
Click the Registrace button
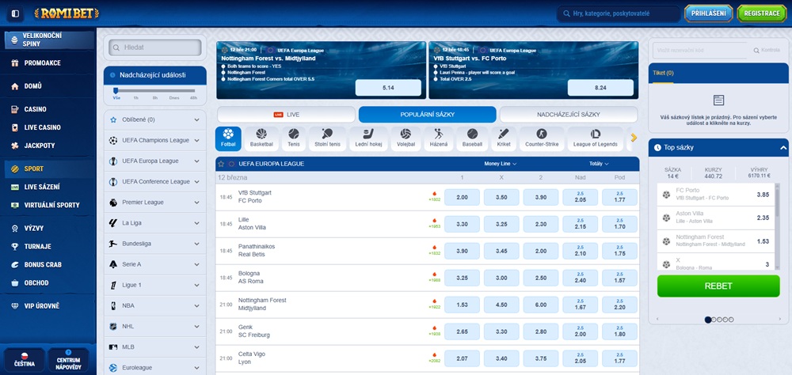pyautogui.click(x=761, y=13)
